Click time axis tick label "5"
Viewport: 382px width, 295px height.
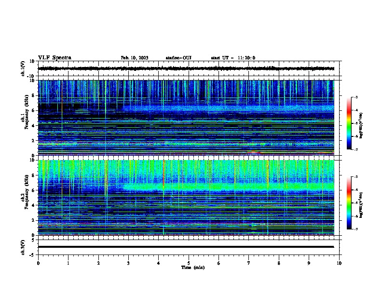(189, 263)
